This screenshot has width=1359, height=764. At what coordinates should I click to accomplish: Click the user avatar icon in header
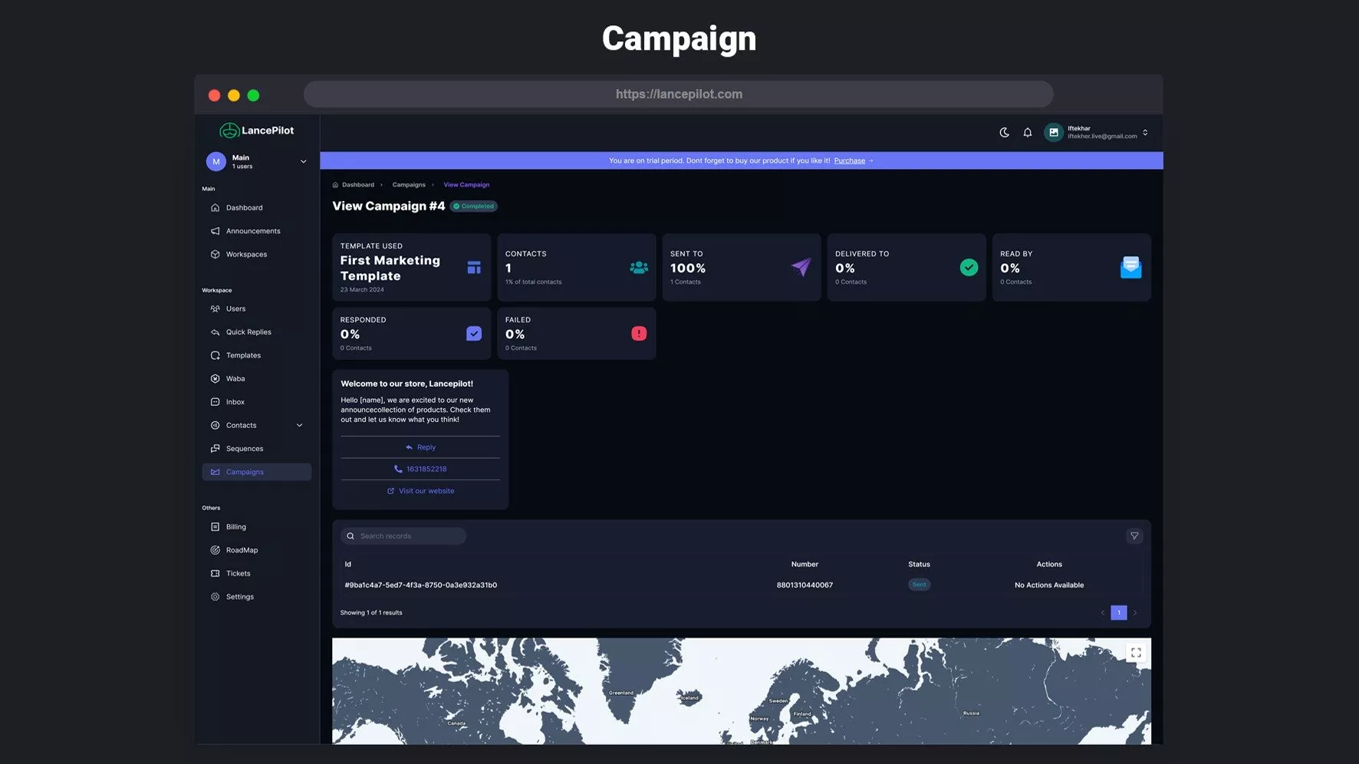pos(1054,133)
